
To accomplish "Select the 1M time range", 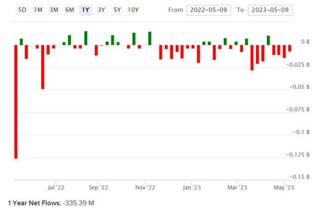I will [38, 10].
